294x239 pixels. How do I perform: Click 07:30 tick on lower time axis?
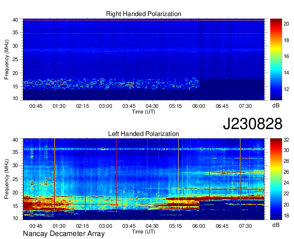[245, 226]
